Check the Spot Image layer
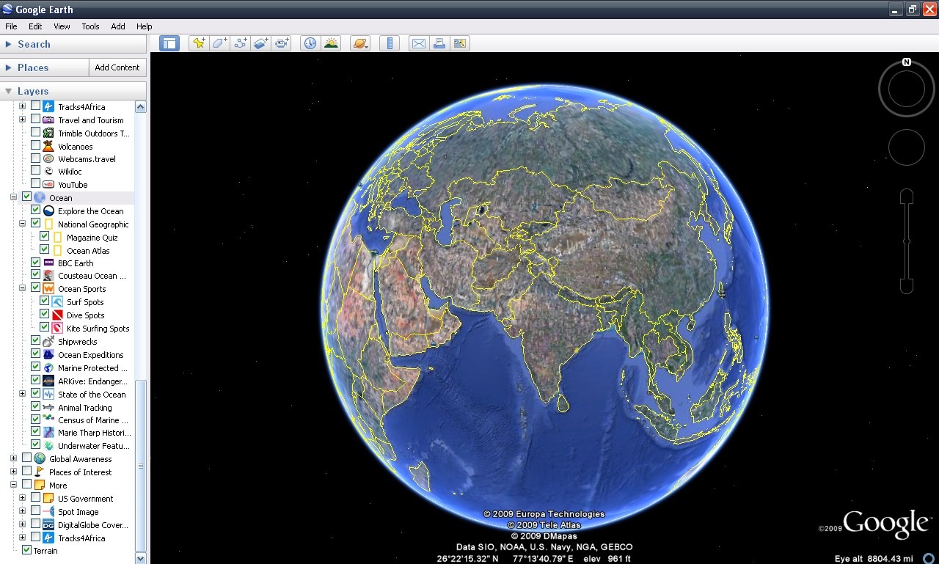This screenshot has height=564, width=939. 35,510
